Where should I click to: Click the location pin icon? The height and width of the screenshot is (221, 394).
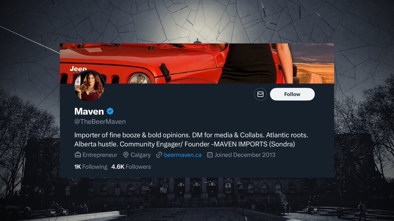pyautogui.click(x=126, y=155)
